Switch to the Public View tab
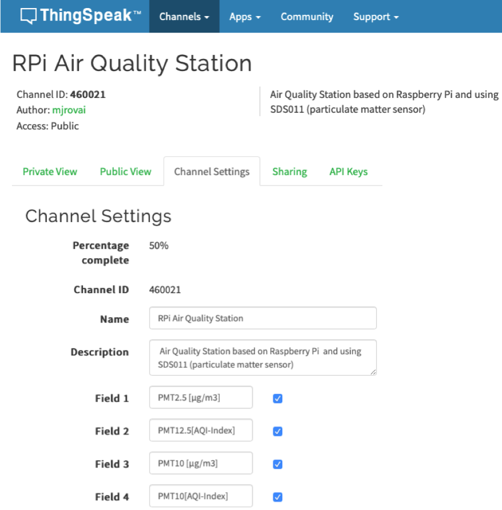This screenshot has height=510, width=502. [x=125, y=172]
